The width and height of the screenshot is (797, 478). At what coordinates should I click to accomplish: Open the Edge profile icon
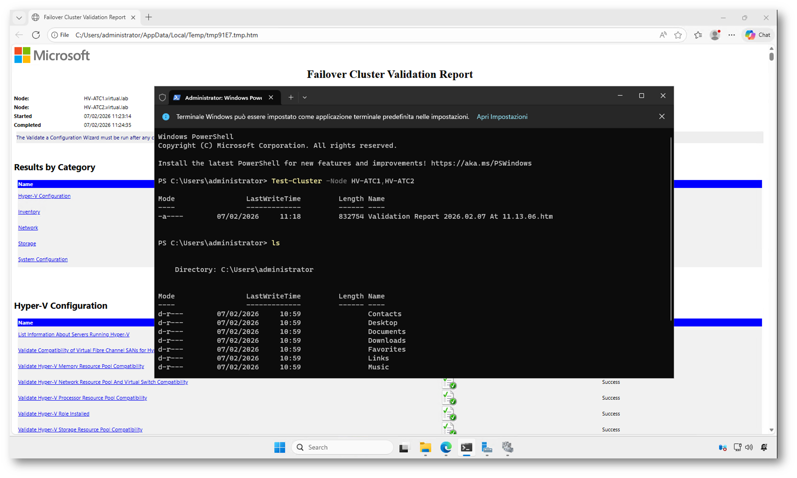[715, 35]
